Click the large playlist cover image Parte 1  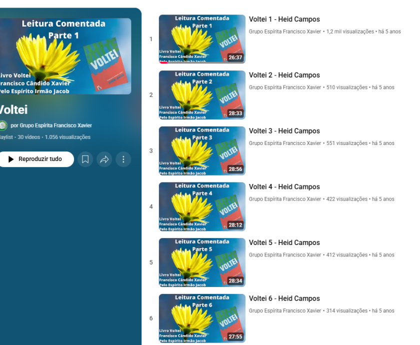(65, 56)
